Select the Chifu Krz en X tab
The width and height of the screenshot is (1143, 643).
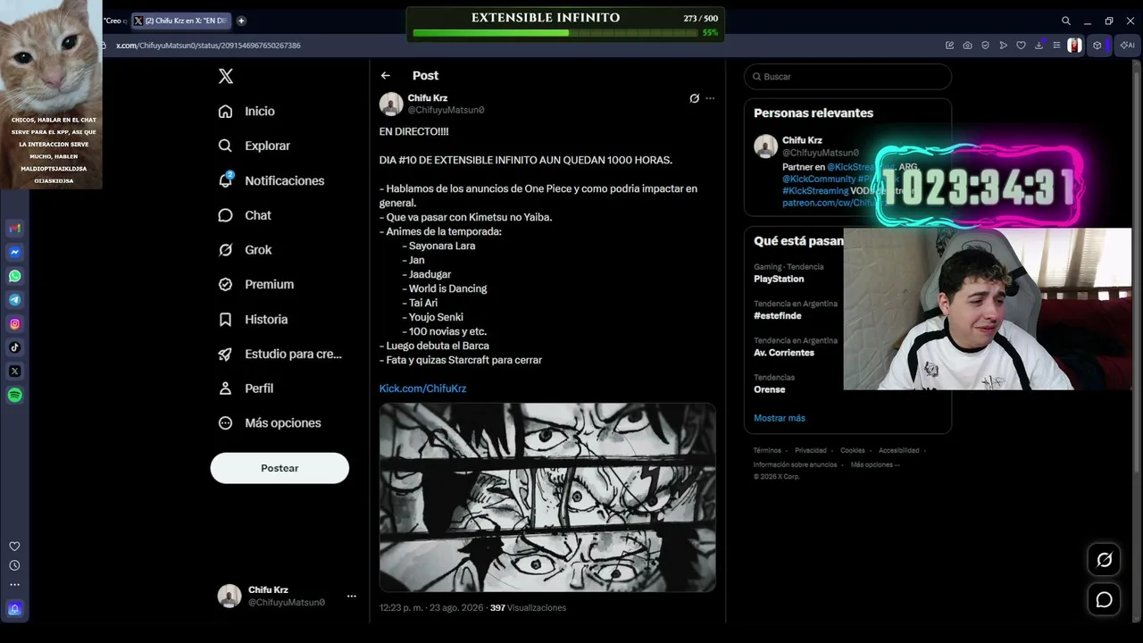[x=181, y=21]
